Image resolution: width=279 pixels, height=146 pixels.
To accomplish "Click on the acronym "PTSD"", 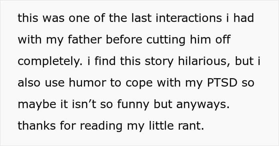I will tap(222, 83).
